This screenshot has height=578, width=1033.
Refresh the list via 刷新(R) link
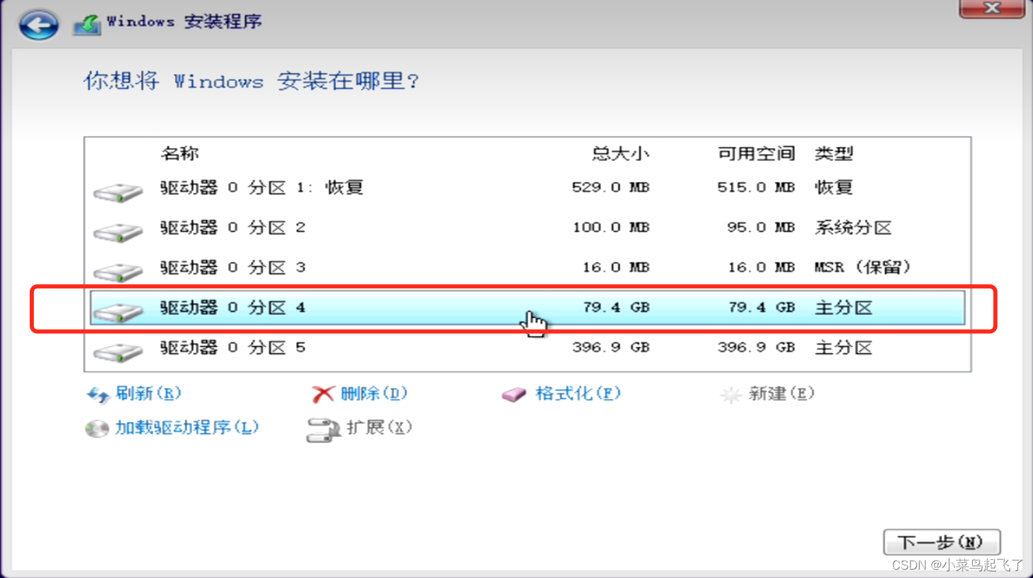[148, 393]
